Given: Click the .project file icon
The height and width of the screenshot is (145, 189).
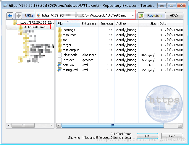Looking at the screenshot, I should 60,60.
